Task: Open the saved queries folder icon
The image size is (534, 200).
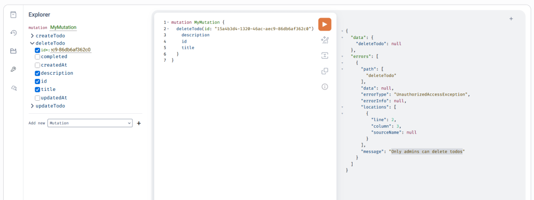Action: coord(13,51)
